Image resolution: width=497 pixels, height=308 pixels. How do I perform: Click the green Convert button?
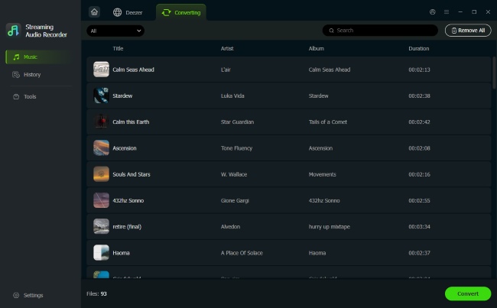(468, 293)
